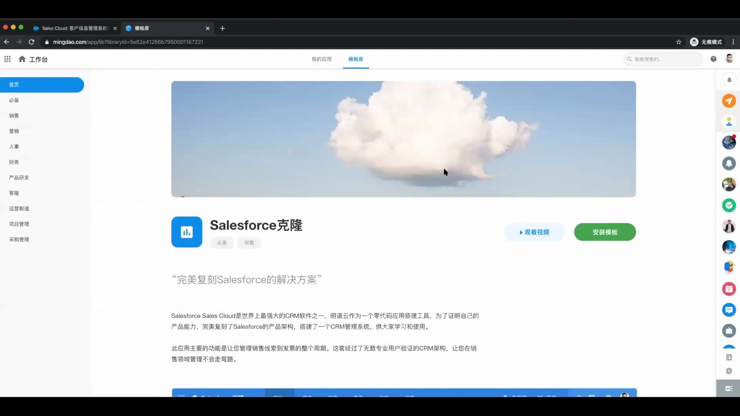Open the contacts address book icon
The image size is (740, 416).
click(x=729, y=357)
